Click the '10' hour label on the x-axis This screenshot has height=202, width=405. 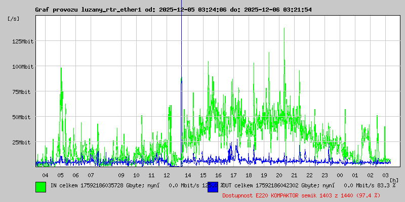(x=136, y=175)
